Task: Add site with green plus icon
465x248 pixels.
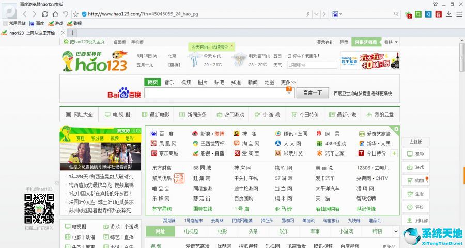Action: pyautogui.click(x=394, y=153)
